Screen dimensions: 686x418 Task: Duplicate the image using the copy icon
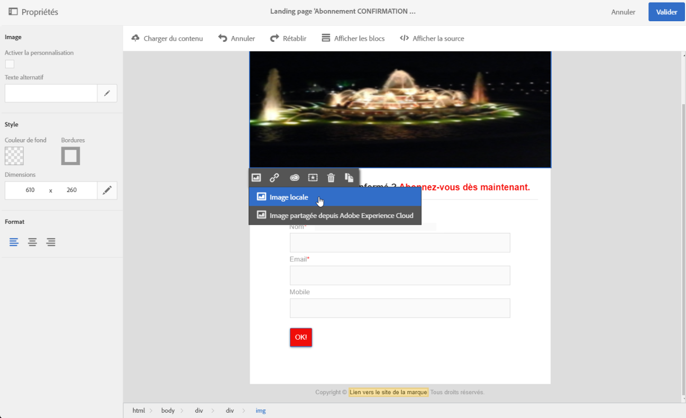(x=349, y=178)
